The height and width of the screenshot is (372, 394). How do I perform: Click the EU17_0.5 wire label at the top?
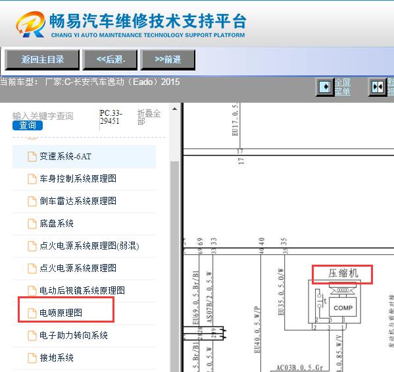coord(235,119)
